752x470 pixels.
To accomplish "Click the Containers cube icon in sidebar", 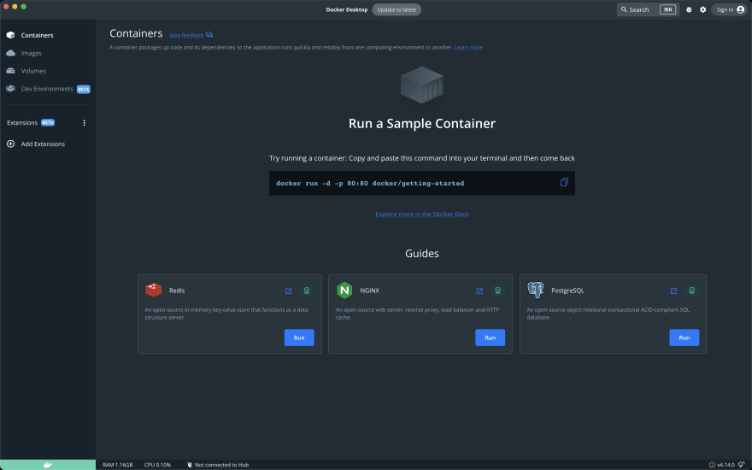I will pyautogui.click(x=10, y=35).
